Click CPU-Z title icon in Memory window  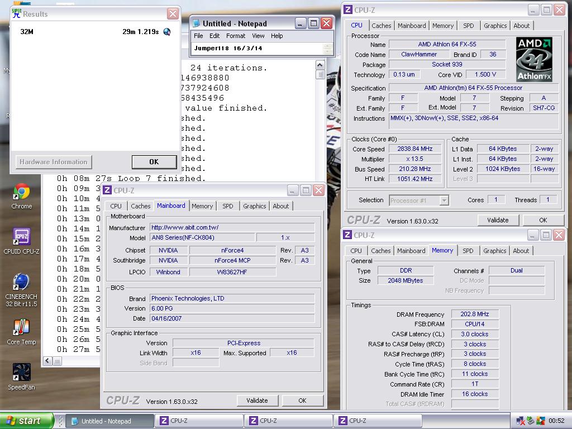pos(347,235)
